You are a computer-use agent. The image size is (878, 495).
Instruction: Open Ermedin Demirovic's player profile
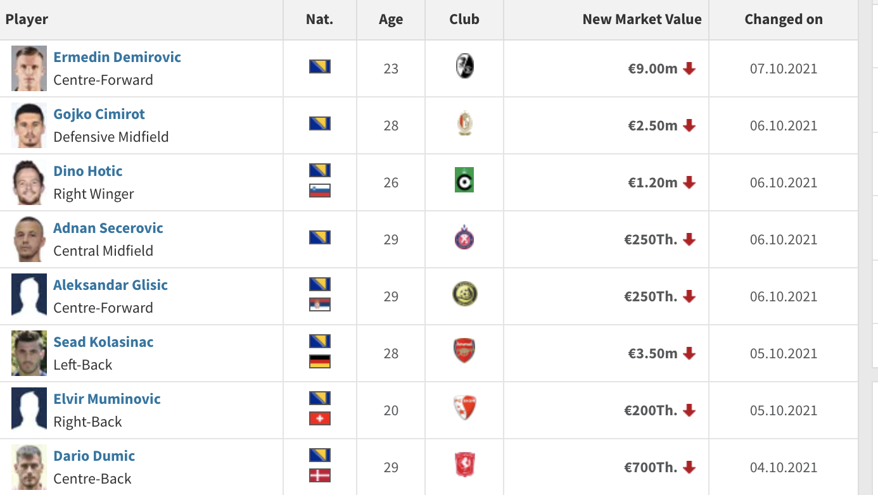coord(117,57)
